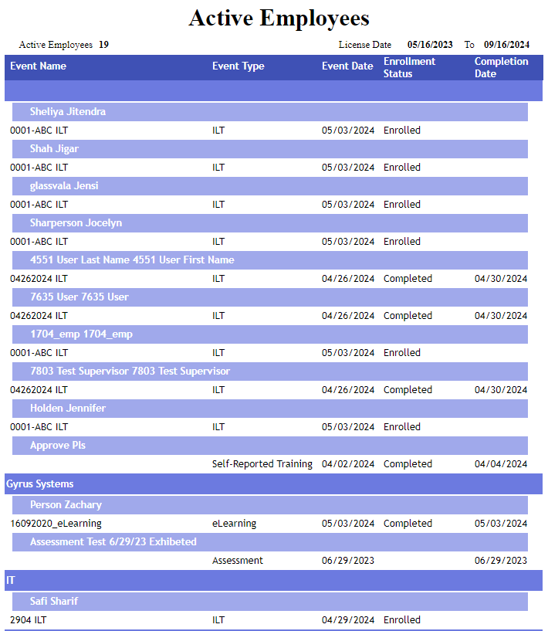This screenshot has width=548, height=631.
Task: Select the Approve Pls row
Action: 58,446
